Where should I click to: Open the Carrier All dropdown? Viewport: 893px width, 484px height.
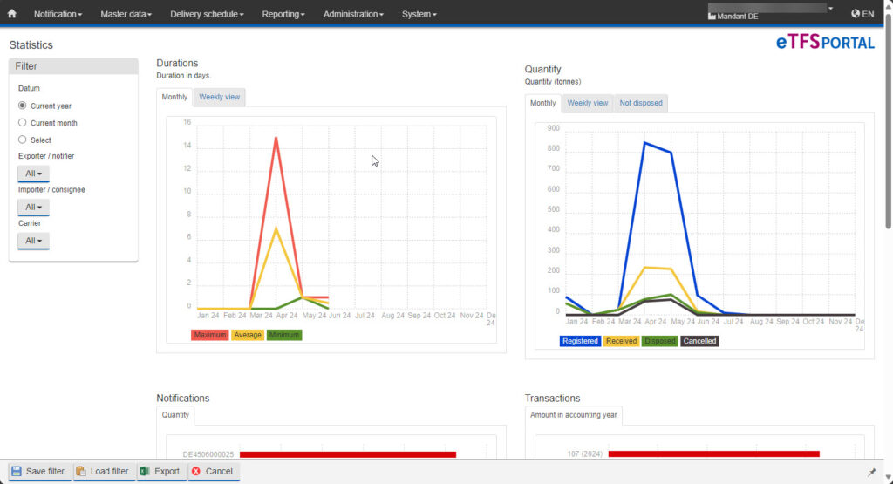pos(33,240)
